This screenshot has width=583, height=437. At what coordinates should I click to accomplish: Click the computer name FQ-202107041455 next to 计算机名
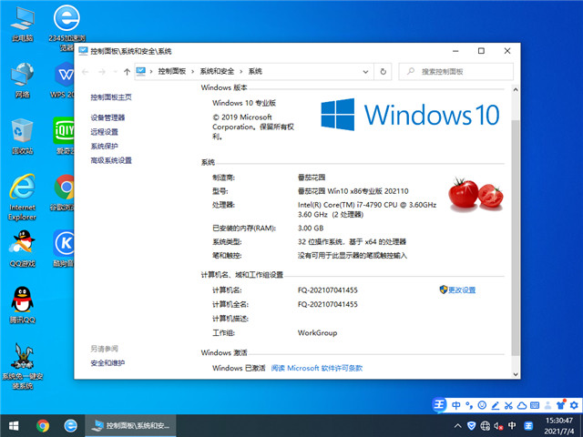click(328, 290)
